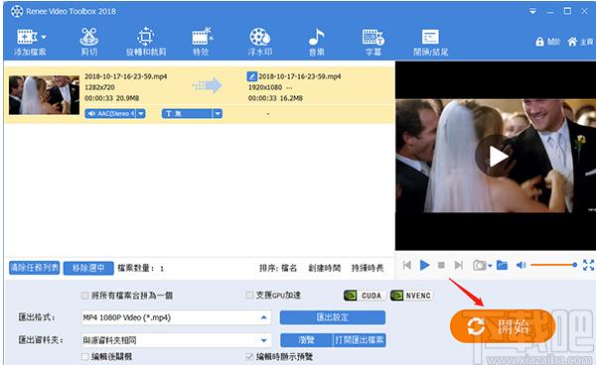Viewport: 596px width, 365px height.
Task: Take a snapshot with the camera icon
Action: tap(480, 265)
